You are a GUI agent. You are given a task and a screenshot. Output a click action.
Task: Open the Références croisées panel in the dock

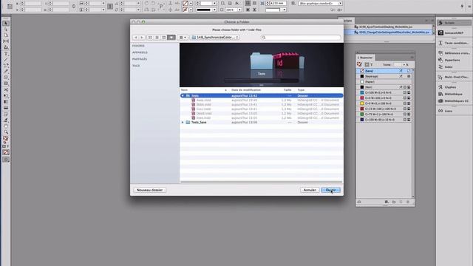point(454,53)
